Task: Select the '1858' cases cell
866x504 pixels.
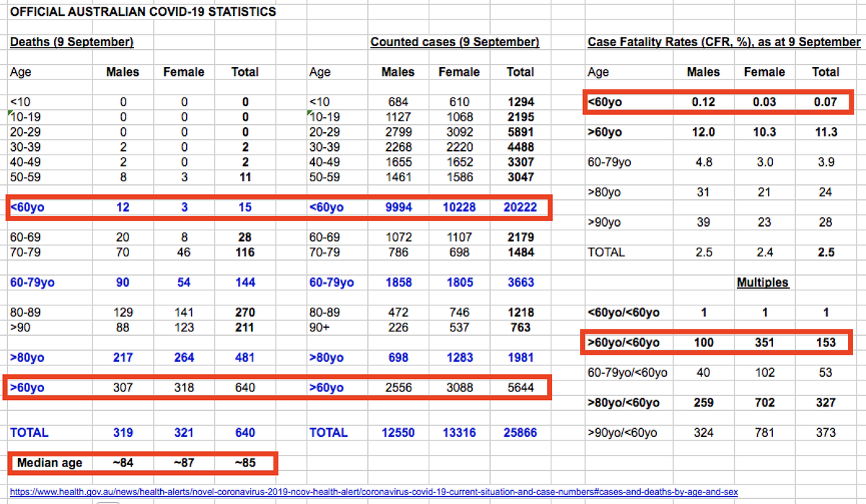Action: coord(398,282)
